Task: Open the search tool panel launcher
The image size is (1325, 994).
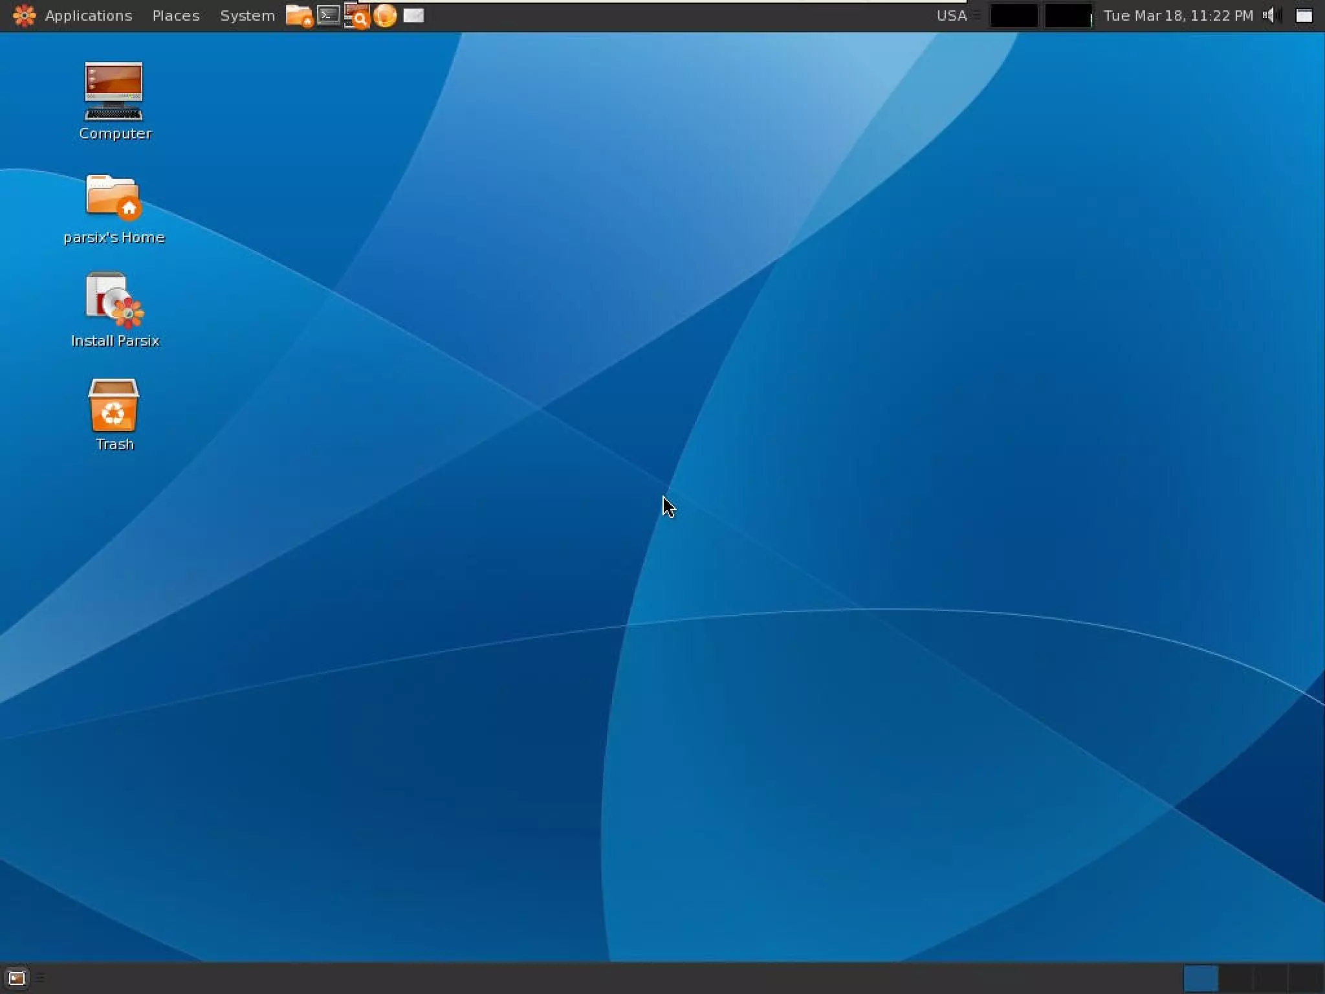Action: [x=356, y=16]
